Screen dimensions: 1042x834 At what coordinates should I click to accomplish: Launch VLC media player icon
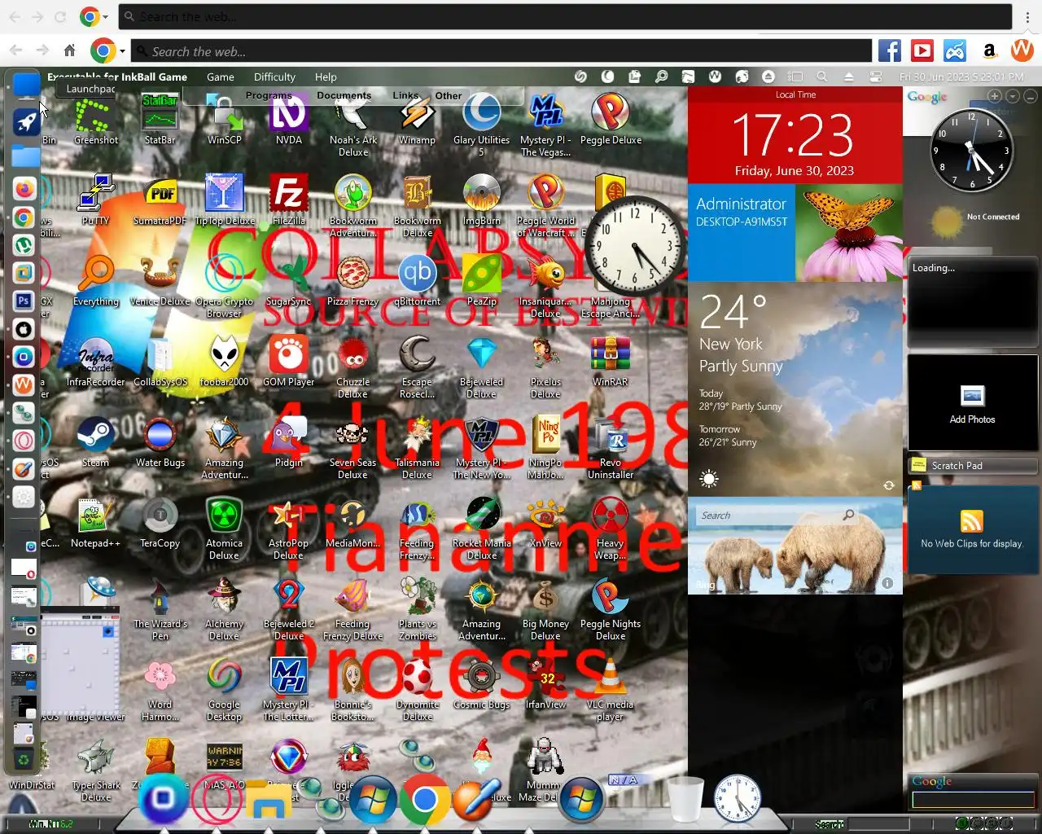[x=611, y=688]
